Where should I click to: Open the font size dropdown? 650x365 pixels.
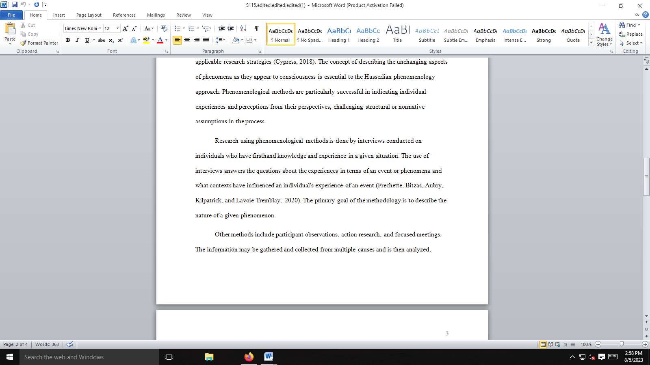point(117,28)
